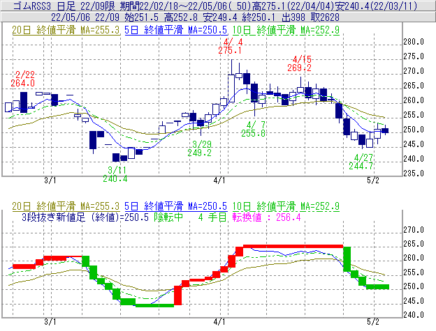
Task: Click the '3段抜き新値足 (終値)=250.5' label
Action: (85, 217)
